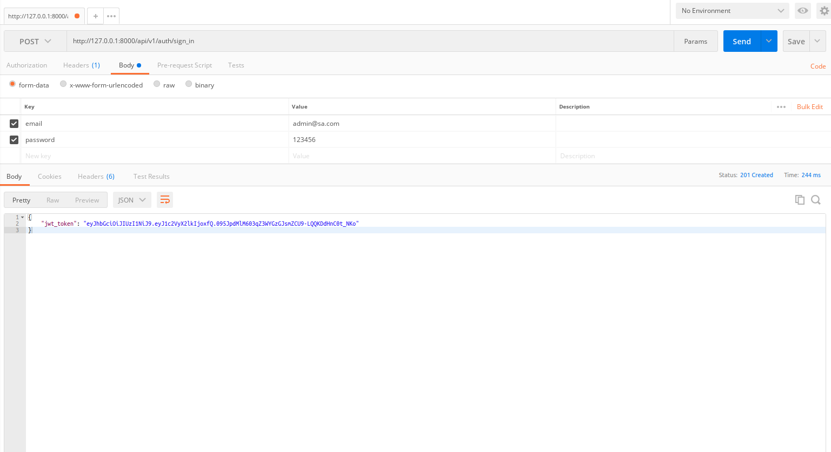Click the environment quick look eye icon
831x452 pixels.
coord(803,11)
